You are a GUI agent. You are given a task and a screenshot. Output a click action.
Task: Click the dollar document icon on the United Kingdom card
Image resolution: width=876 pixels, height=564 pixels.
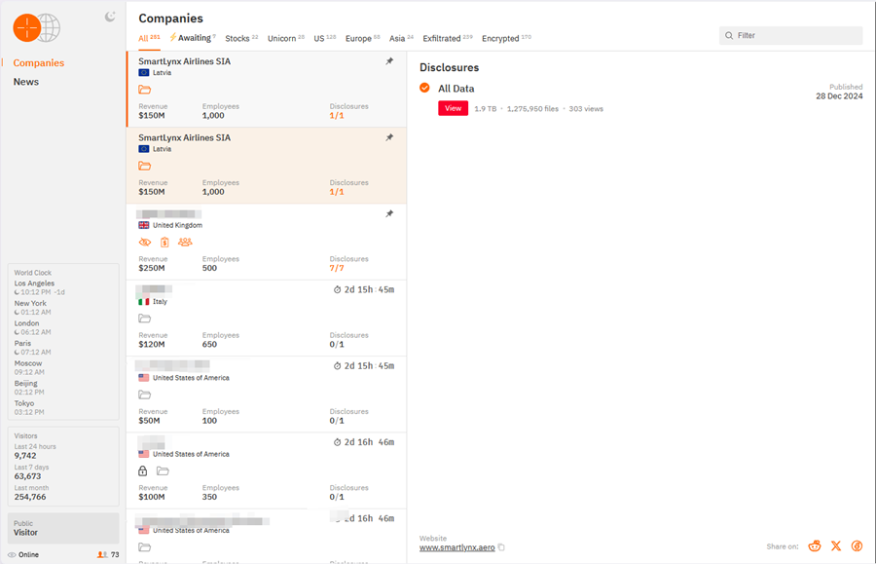[164, 242]
